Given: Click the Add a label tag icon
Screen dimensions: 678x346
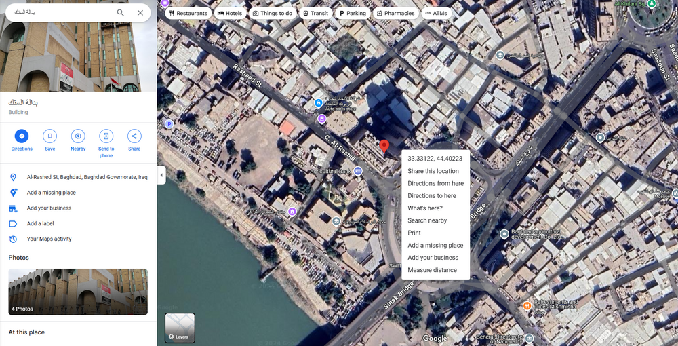Looking at the screenshot, I should [13, 224].
